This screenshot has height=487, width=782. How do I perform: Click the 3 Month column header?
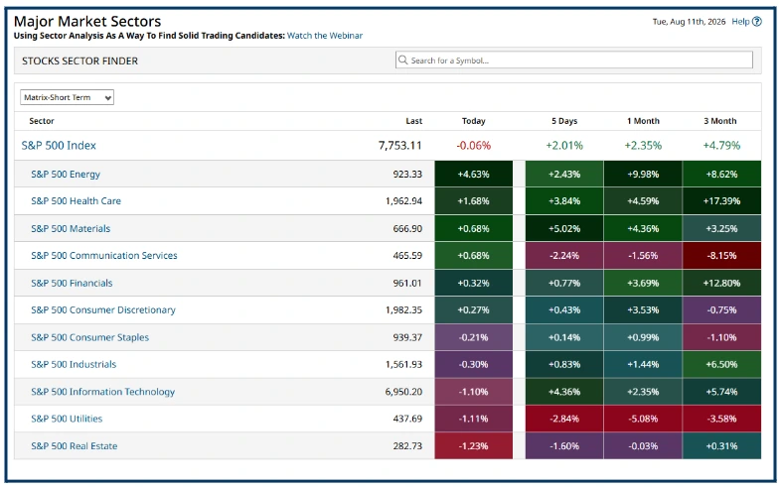click(720, 121)
